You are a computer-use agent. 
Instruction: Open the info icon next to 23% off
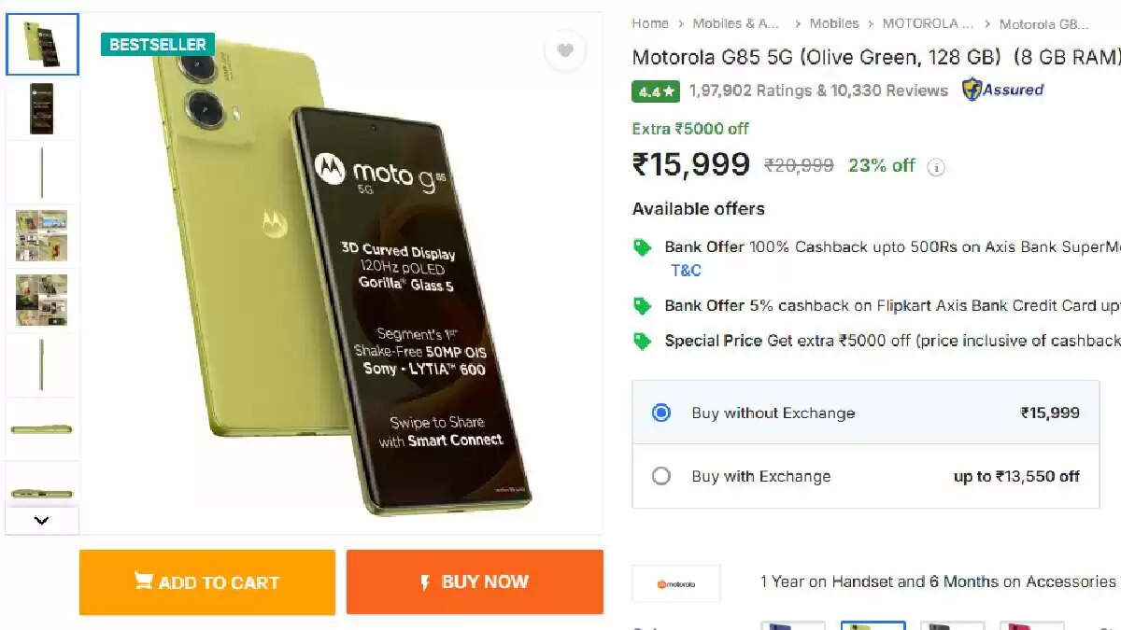pos(936,167)
